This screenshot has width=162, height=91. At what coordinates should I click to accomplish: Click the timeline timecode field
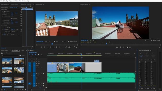[33, 53]
